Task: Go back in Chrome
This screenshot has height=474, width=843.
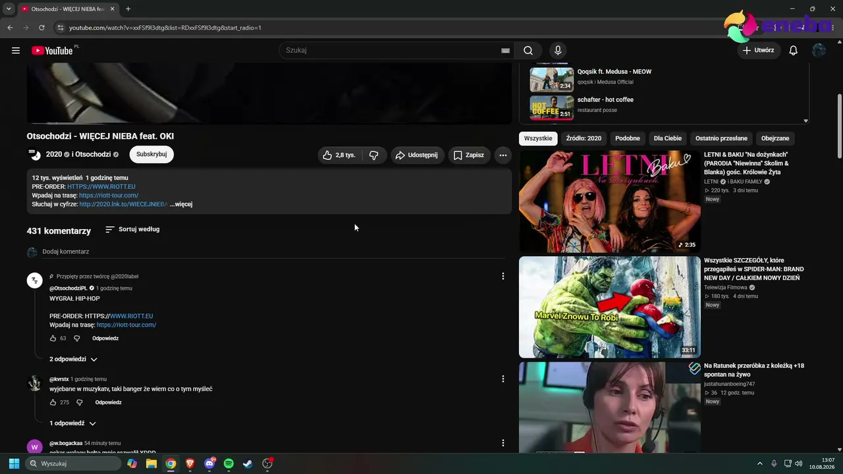Action: click(x=10, y=28)
